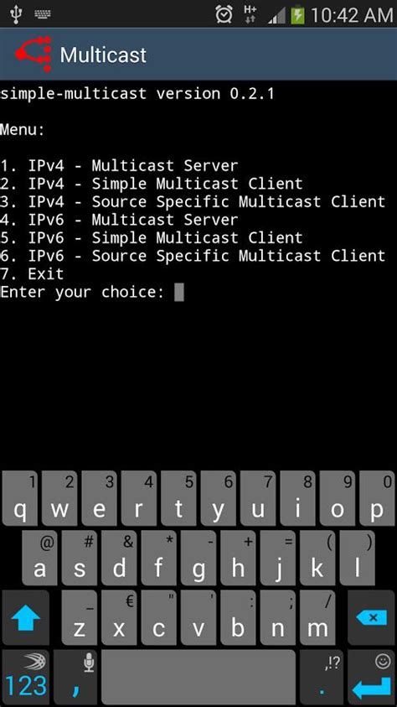Tap the keyboard notification icon in status bar
Image resolution: width=397 pixels, height=707 pixels.
43,14
